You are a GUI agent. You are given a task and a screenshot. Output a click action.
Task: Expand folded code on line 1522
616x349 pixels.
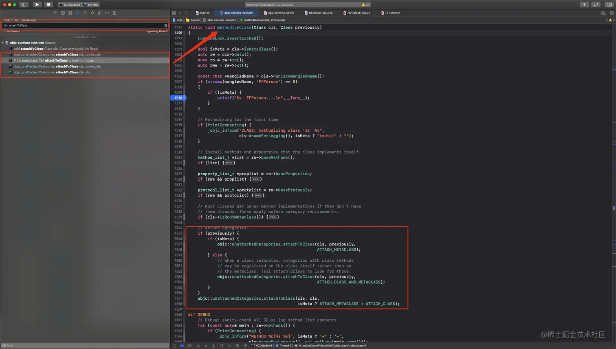click(x=229, y=163)
